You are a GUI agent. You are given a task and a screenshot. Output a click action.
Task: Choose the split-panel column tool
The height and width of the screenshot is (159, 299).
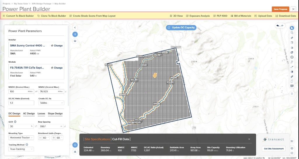click(x=292, y=72)
